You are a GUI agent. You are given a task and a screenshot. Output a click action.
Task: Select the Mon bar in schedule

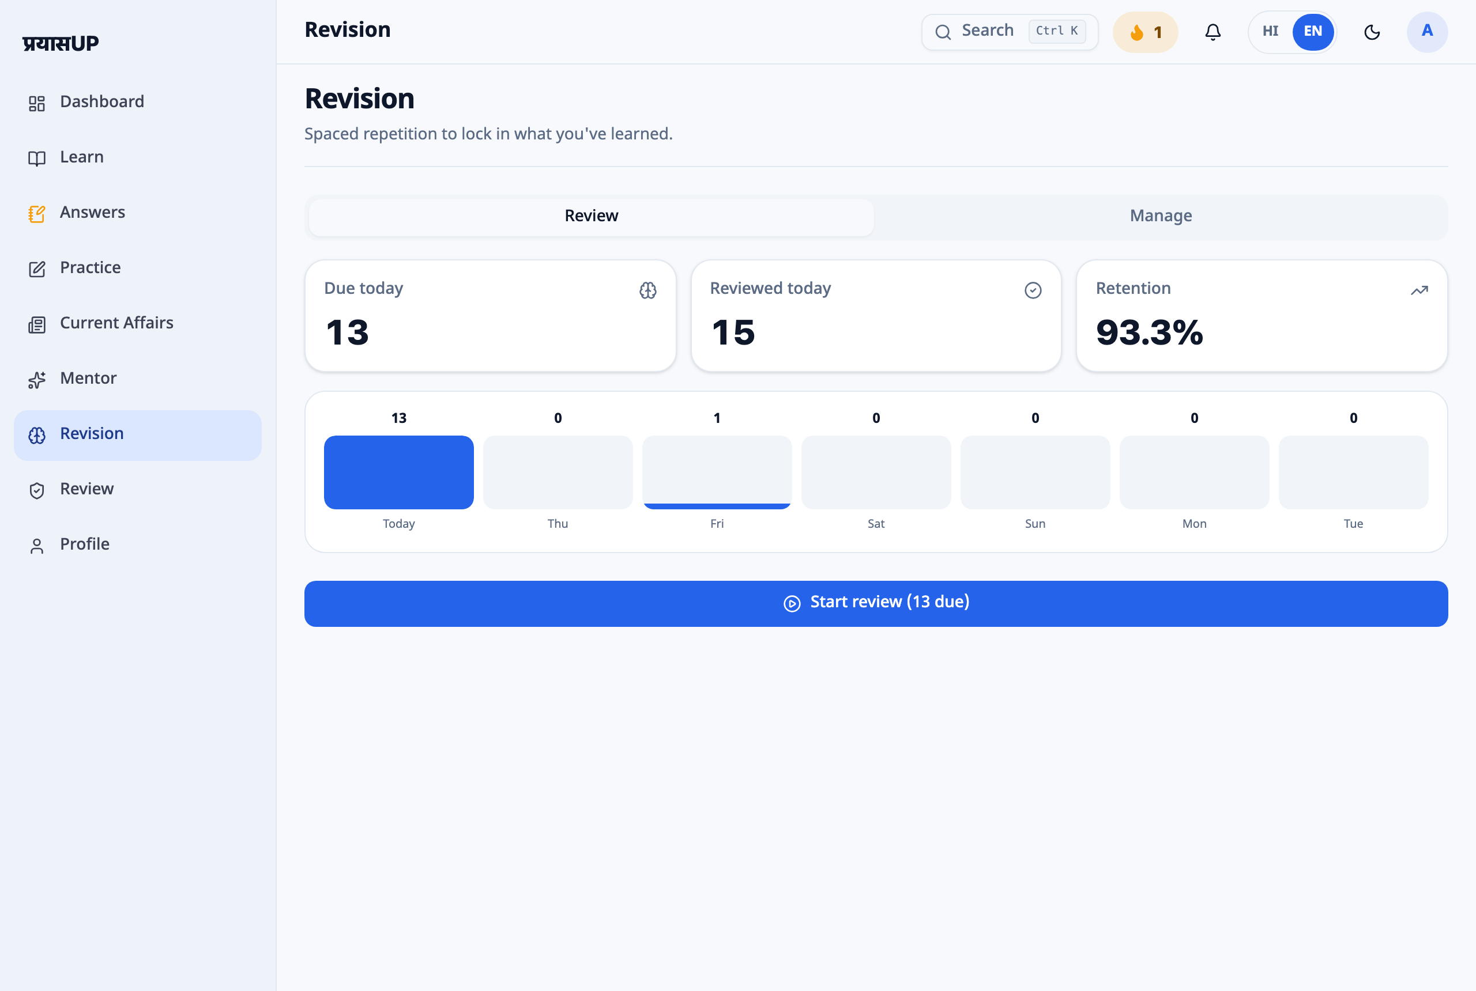coord(1194,472)
